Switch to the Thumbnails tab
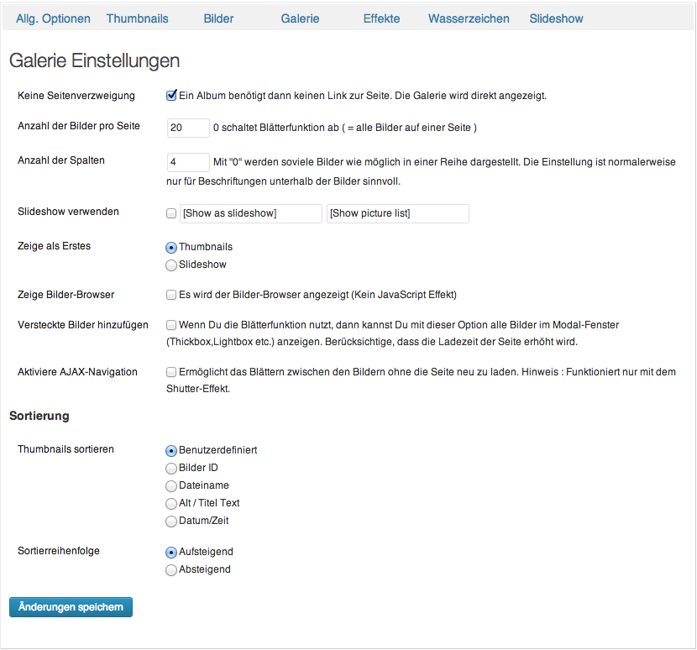 pyautogui.click(x=138, y=18)
